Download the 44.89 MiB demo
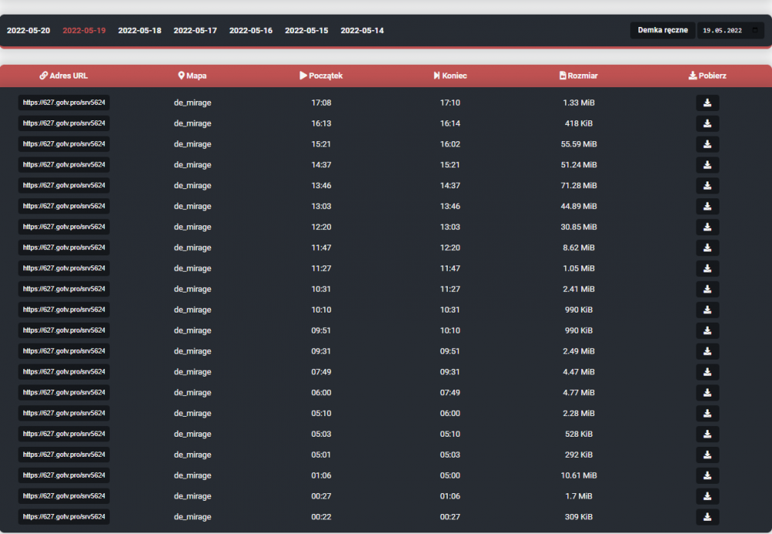772x534 pixels. pyautogui.click(x=707, y=206)
